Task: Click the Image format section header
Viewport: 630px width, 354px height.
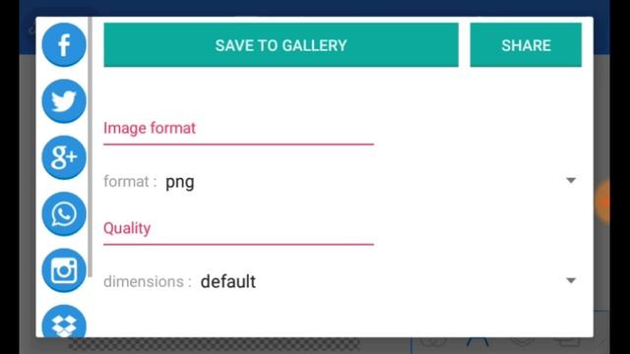Action: pyautogui.click(x=150, y=128)
